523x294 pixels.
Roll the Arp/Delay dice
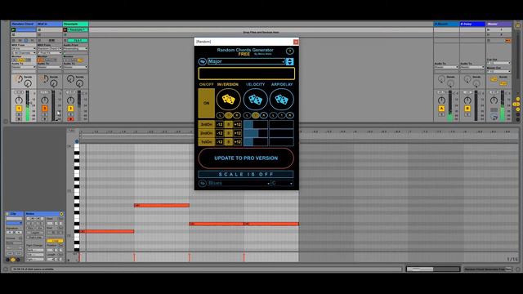(x=281, y=100)
